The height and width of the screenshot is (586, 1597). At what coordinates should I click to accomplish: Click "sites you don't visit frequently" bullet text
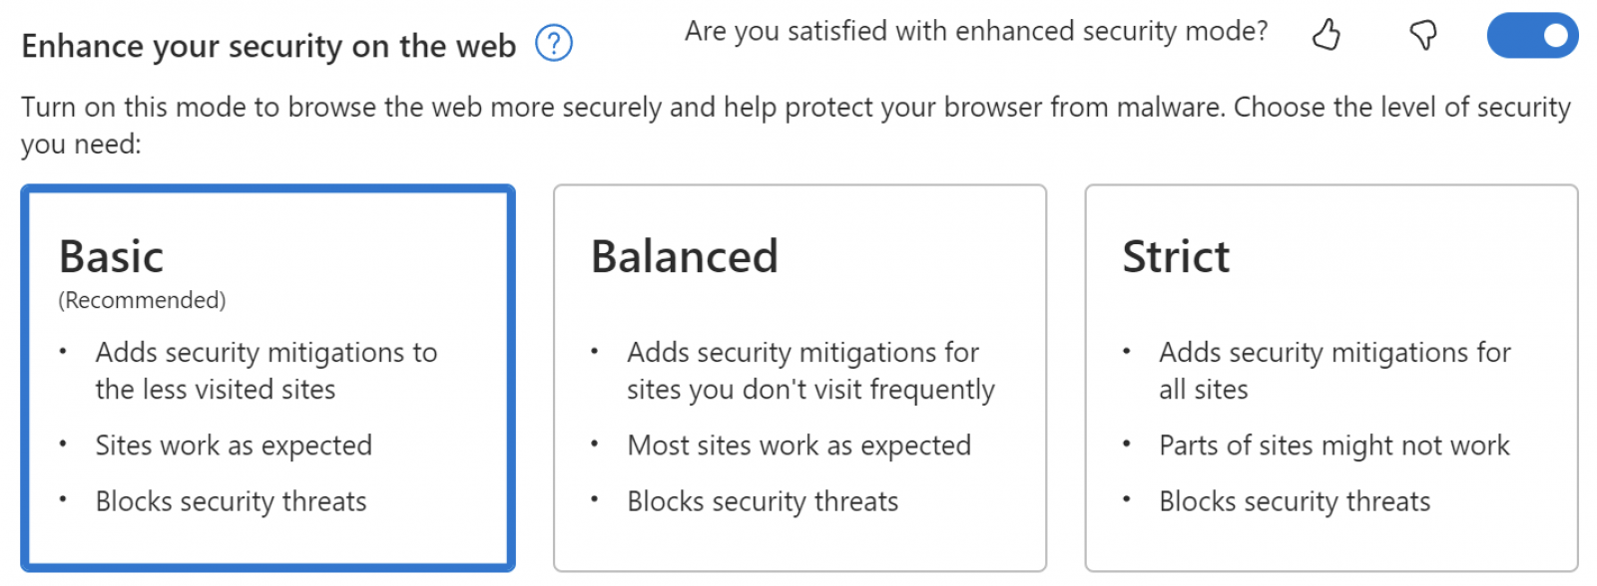(x=810, y=390)
